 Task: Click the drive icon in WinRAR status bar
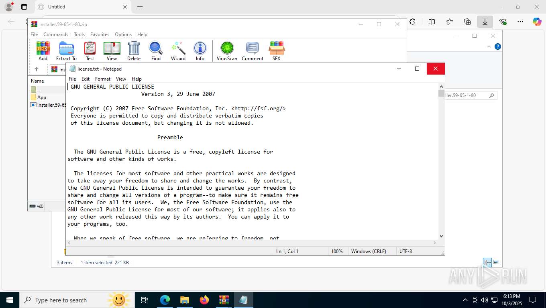click(x=33, y=206)
